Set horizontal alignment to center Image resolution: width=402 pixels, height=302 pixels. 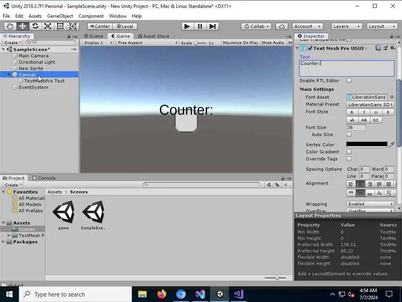(360, 184)
